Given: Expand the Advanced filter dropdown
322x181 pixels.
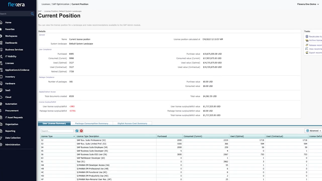Looking at the screenshot, I should [x=313, y=131].
